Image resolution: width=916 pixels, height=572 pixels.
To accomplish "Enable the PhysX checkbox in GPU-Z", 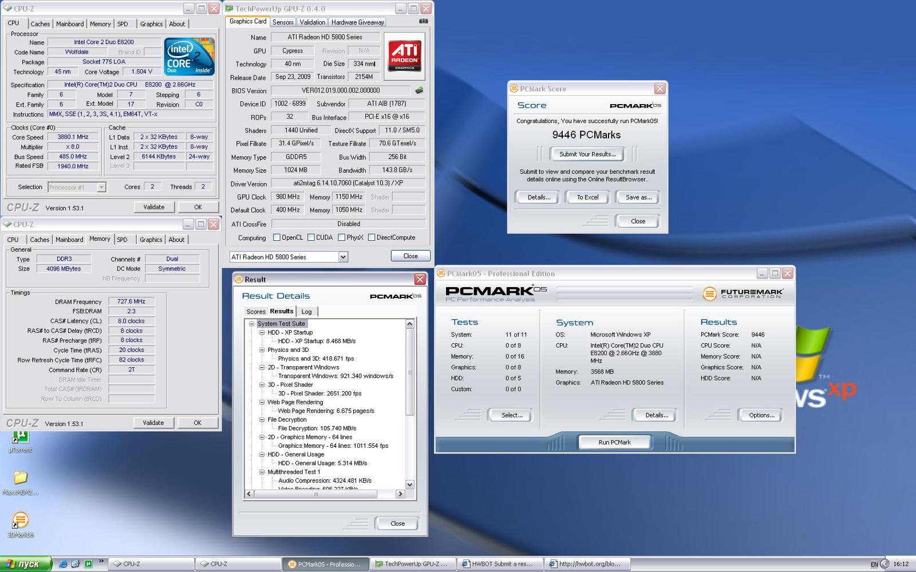I will tap(341, 237).
